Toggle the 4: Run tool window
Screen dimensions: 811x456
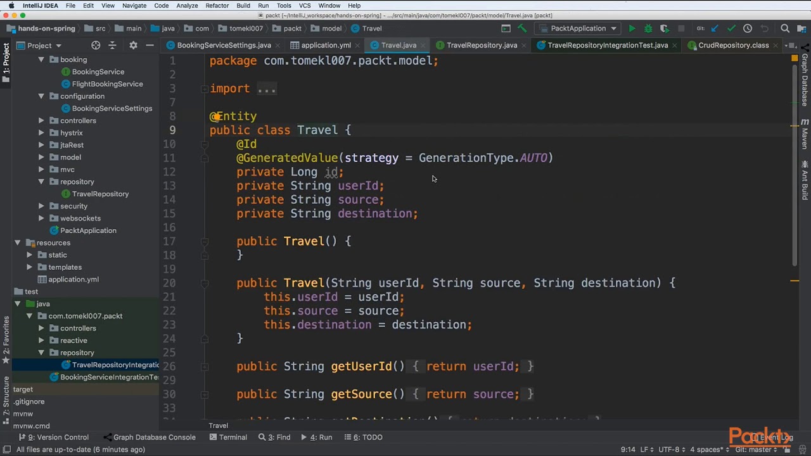click(316, 437)
